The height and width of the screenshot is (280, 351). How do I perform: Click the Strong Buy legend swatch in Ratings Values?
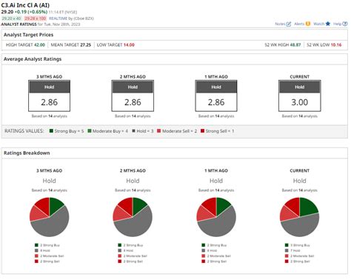[x=51, y=131]
